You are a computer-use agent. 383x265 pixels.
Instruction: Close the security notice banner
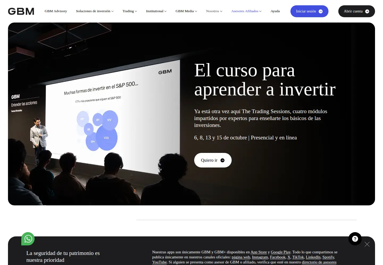367,244
